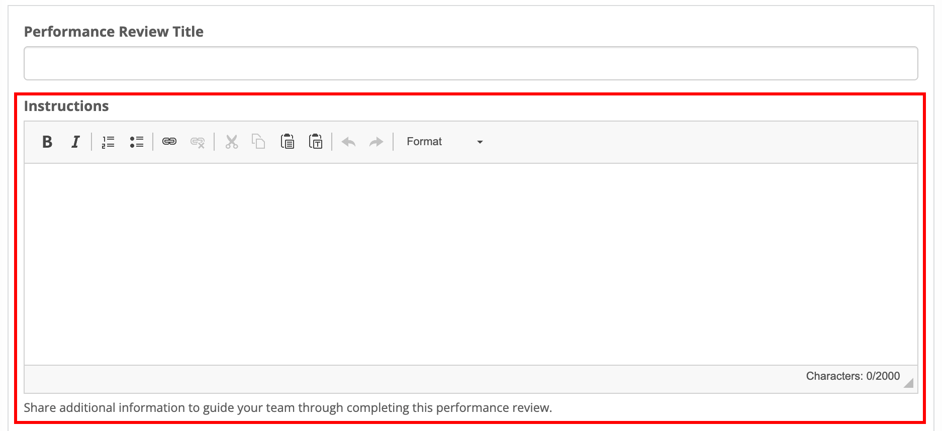The width and height of the screenshot is (942, 431).
Task: Redo the last undone edit
Action: [376, 142]
